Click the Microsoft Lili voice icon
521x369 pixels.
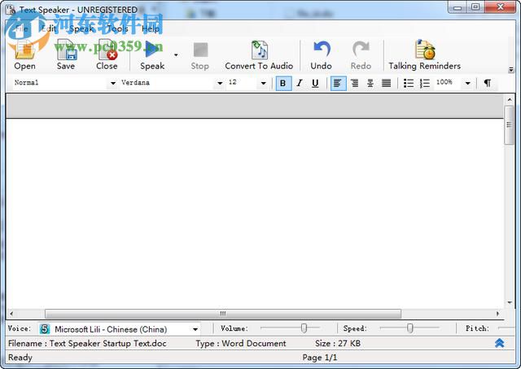pyautogui.click(x=45, y=329)
